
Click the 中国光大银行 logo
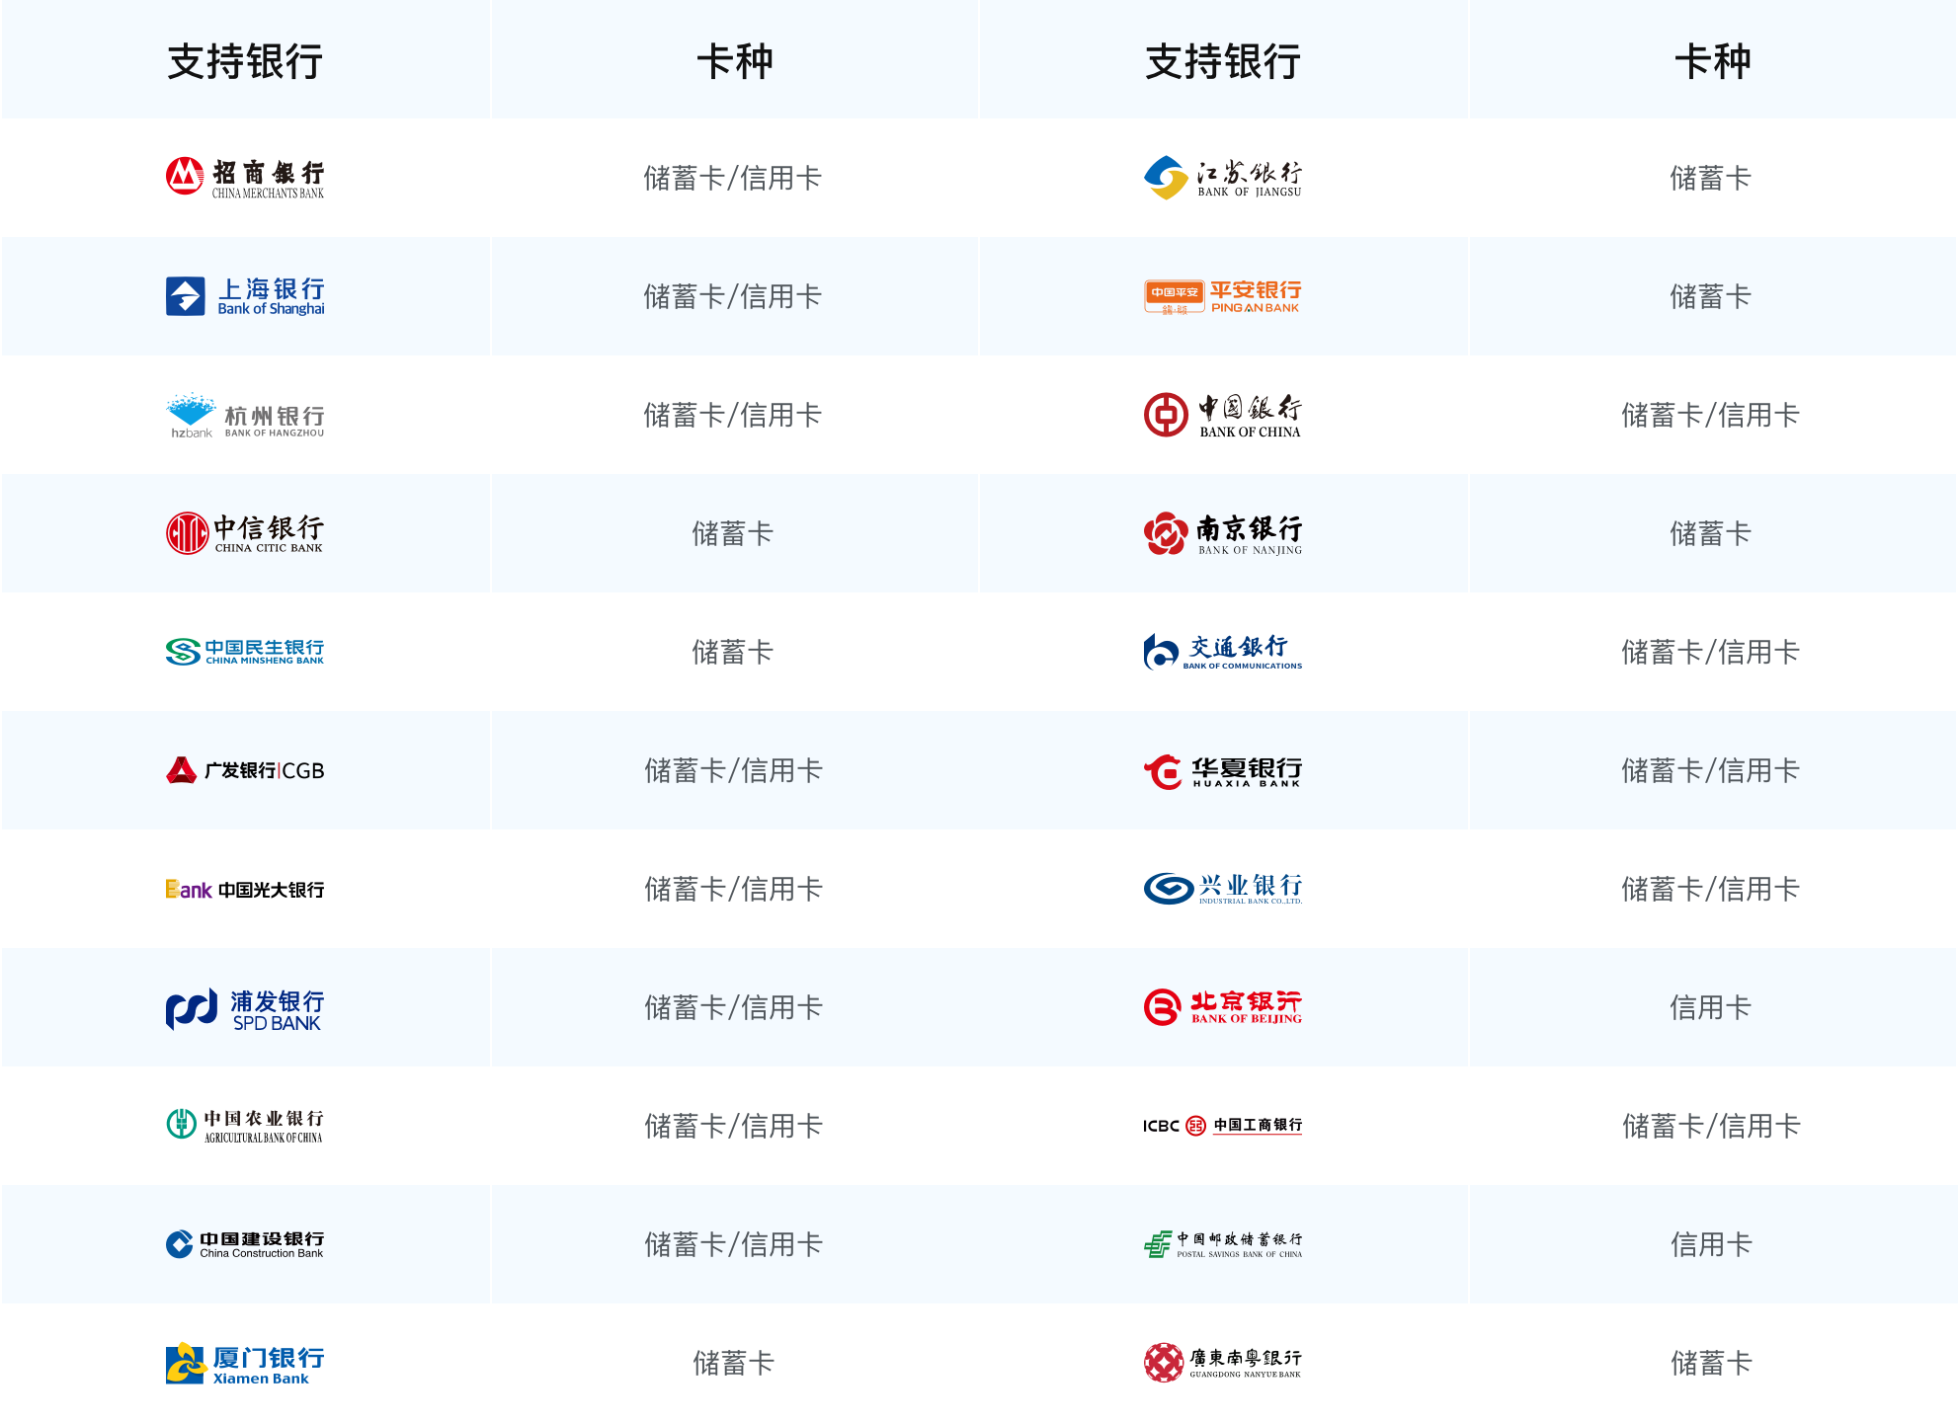pyautogui.click(x=245, y=890)
